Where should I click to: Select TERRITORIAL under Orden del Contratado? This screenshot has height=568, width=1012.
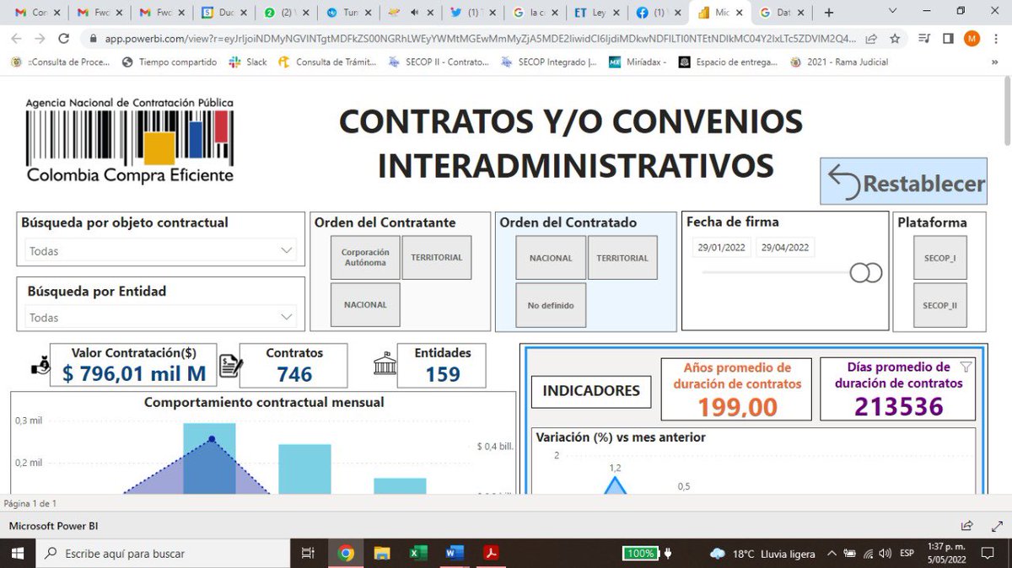622,258
